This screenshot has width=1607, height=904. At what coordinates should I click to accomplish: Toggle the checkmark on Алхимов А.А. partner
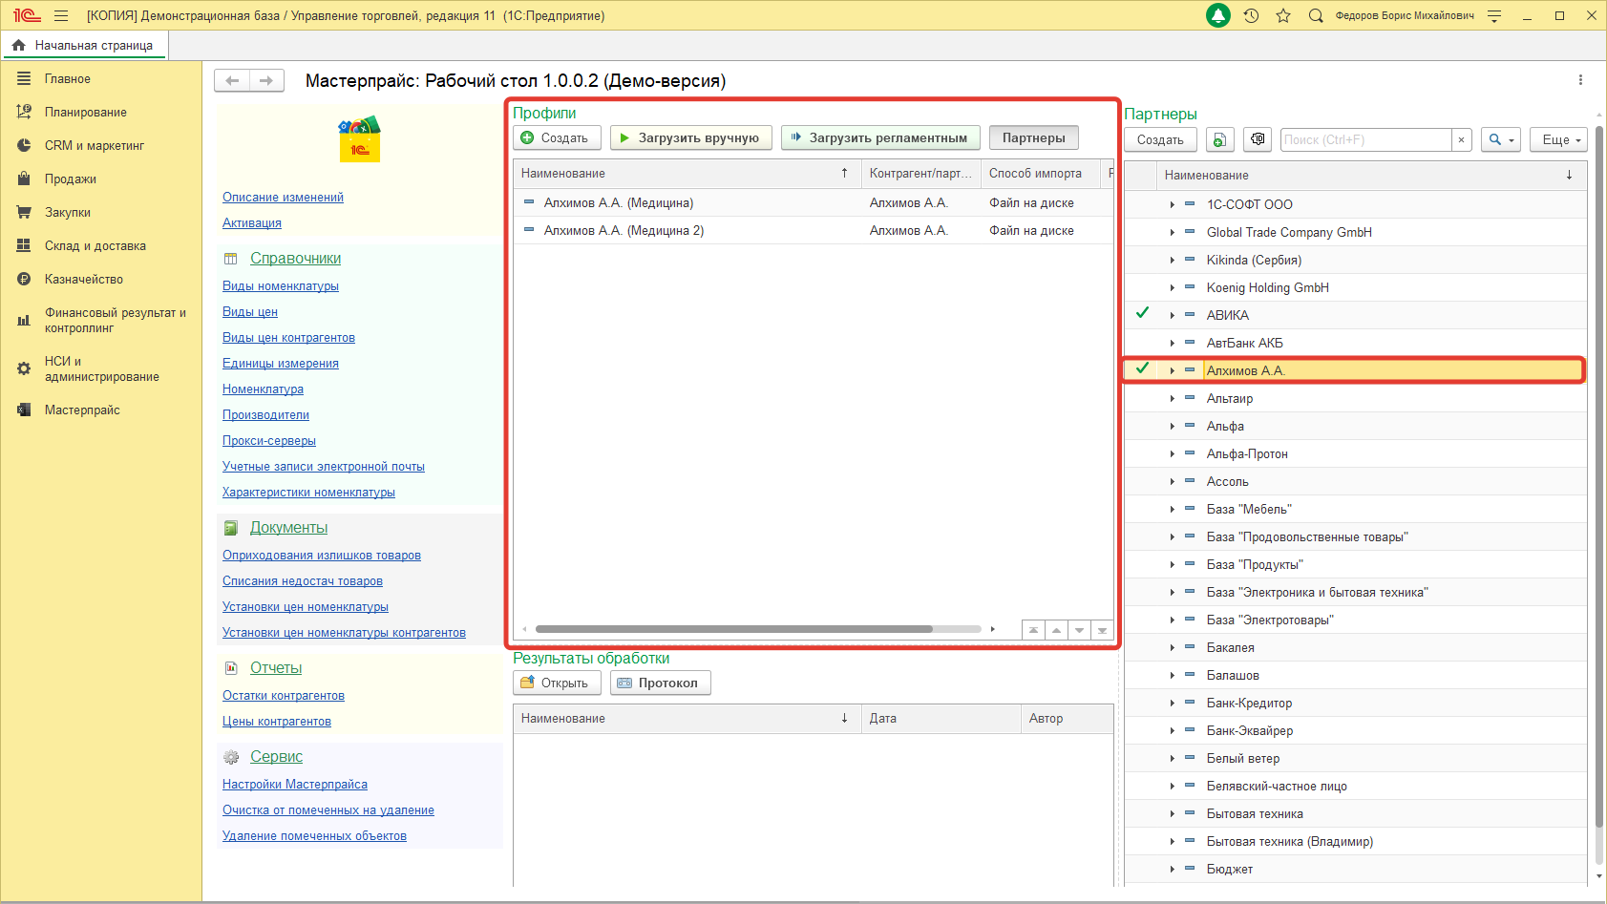(x=1142, y=368)
